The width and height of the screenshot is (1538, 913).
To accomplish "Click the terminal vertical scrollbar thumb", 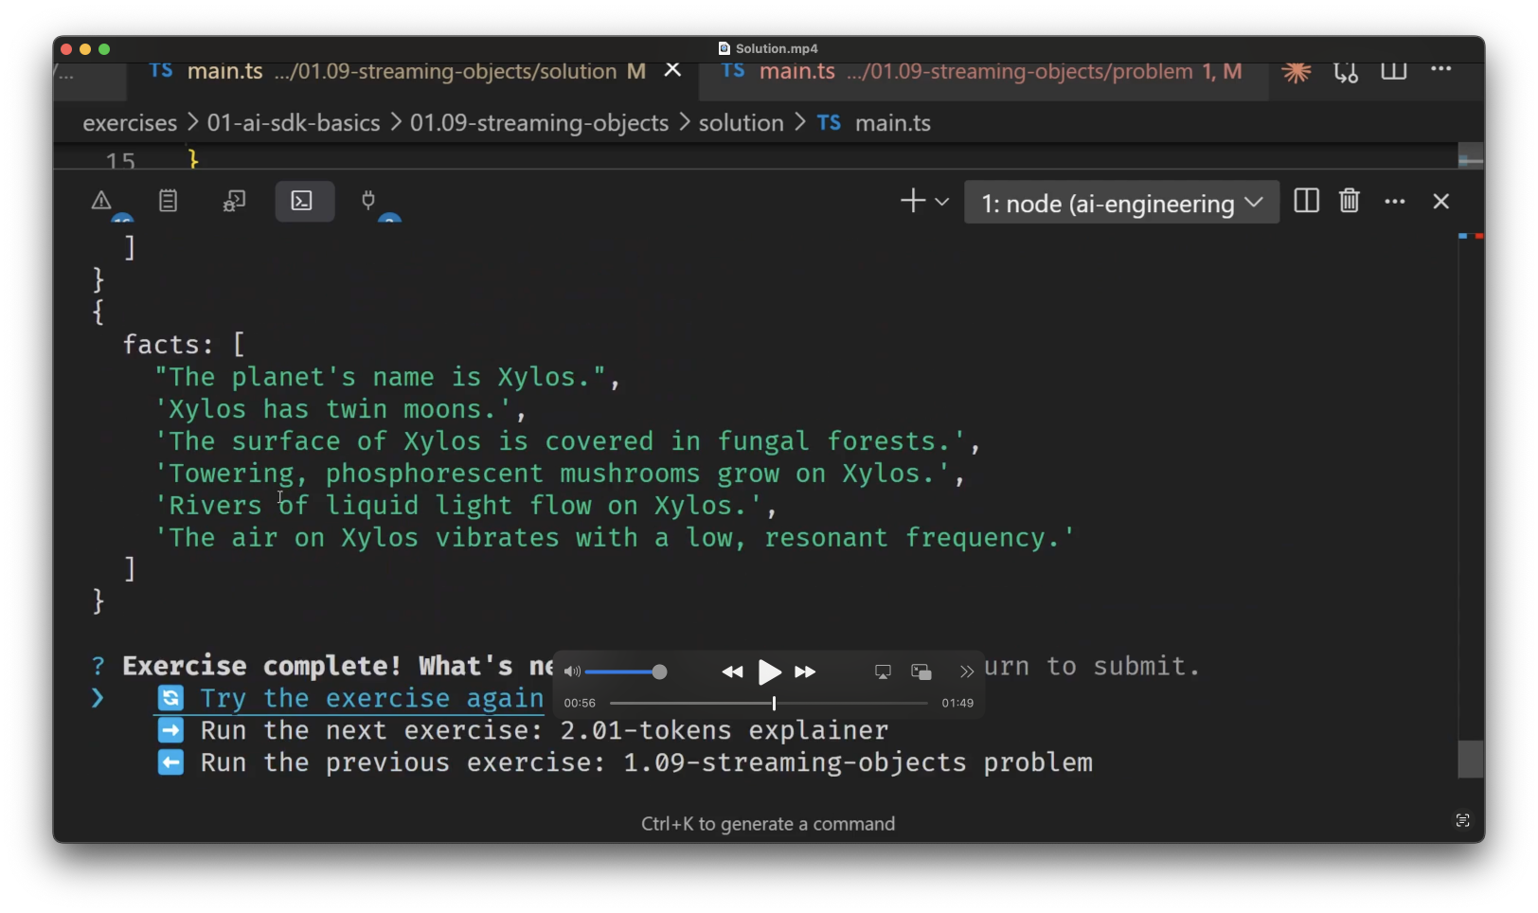I will point(1470,759).
